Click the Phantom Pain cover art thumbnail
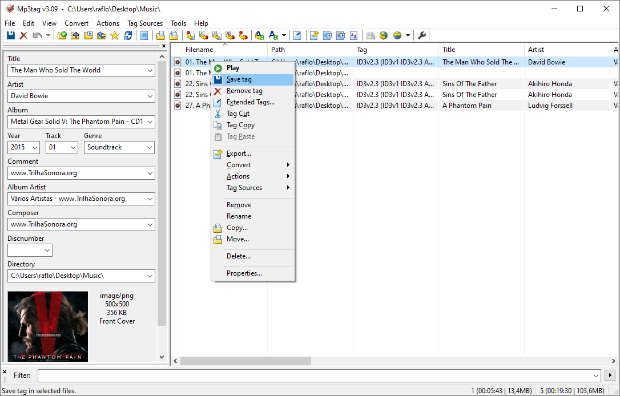The image size is (620, 396). click(48, 326)
